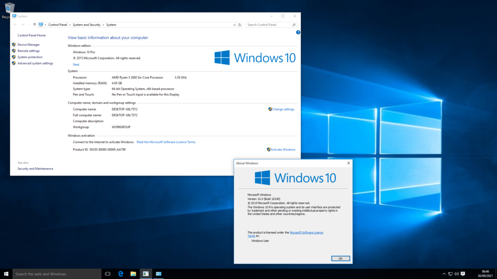
Task: Open Task View on the taskbar
Action: click(107, 273)
